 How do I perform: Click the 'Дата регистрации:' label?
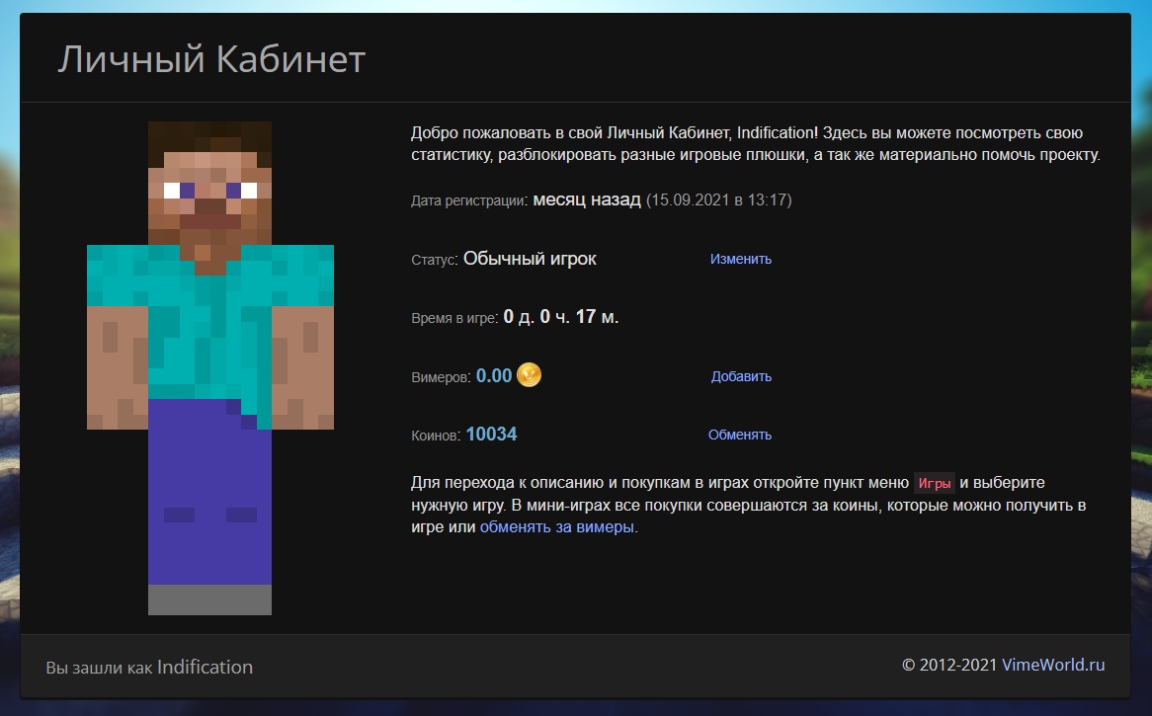pyautogui.click(x=468, y=201)
